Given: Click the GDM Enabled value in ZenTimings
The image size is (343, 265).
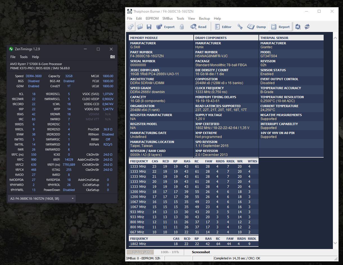Looking at the screenshot, I should (x=34, y=86).
